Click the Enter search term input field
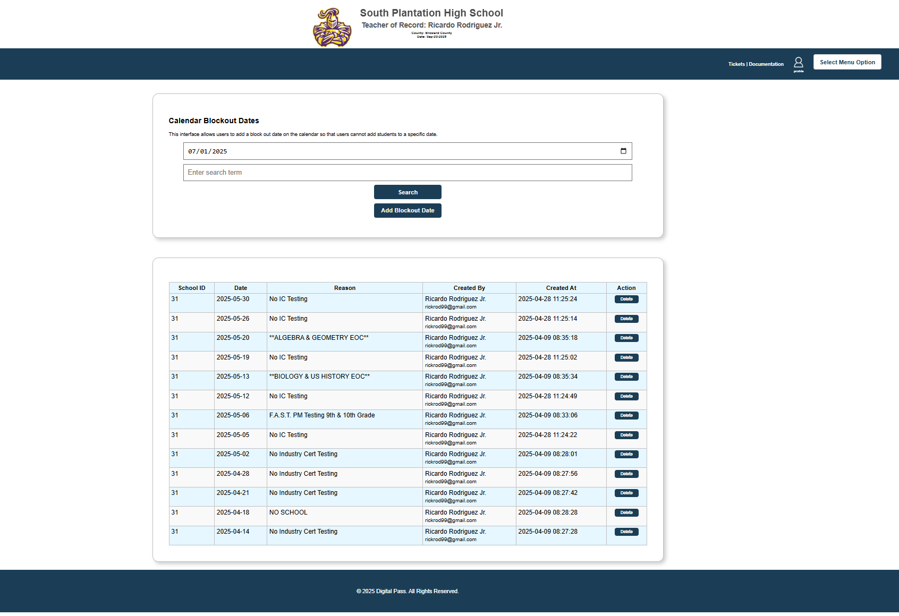Image resolution: width=899 pixels, height=616 pixels. click(x=407, y=172)
